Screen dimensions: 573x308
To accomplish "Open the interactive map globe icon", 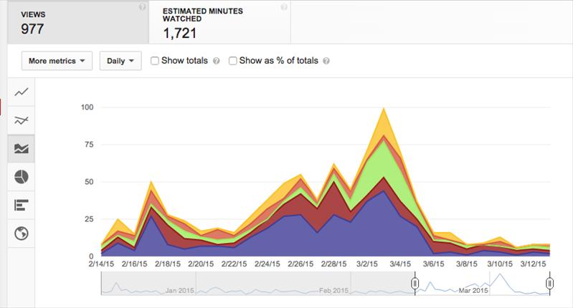I will (22, 234).
